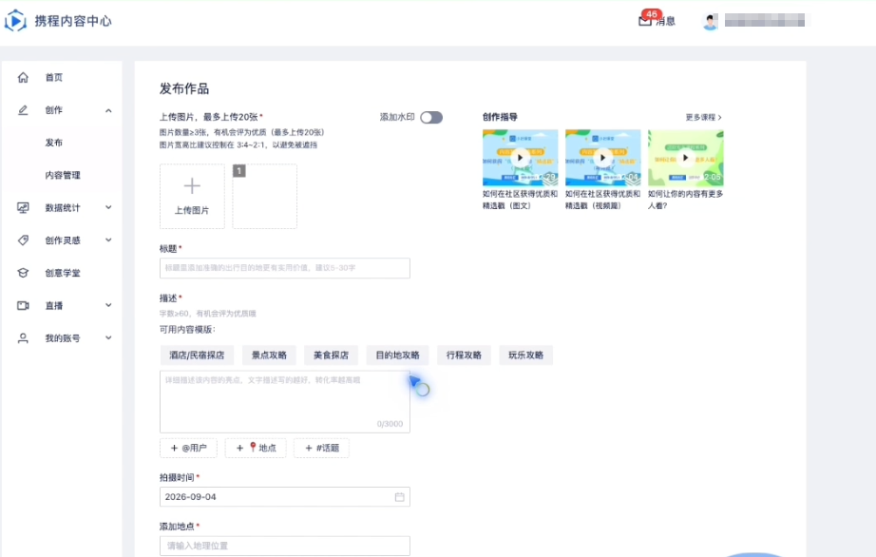This screenshot has height=557, width=876.
Task: Open 创意学堂 in sidebar
Action: 63,273
